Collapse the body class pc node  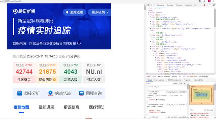149,15
